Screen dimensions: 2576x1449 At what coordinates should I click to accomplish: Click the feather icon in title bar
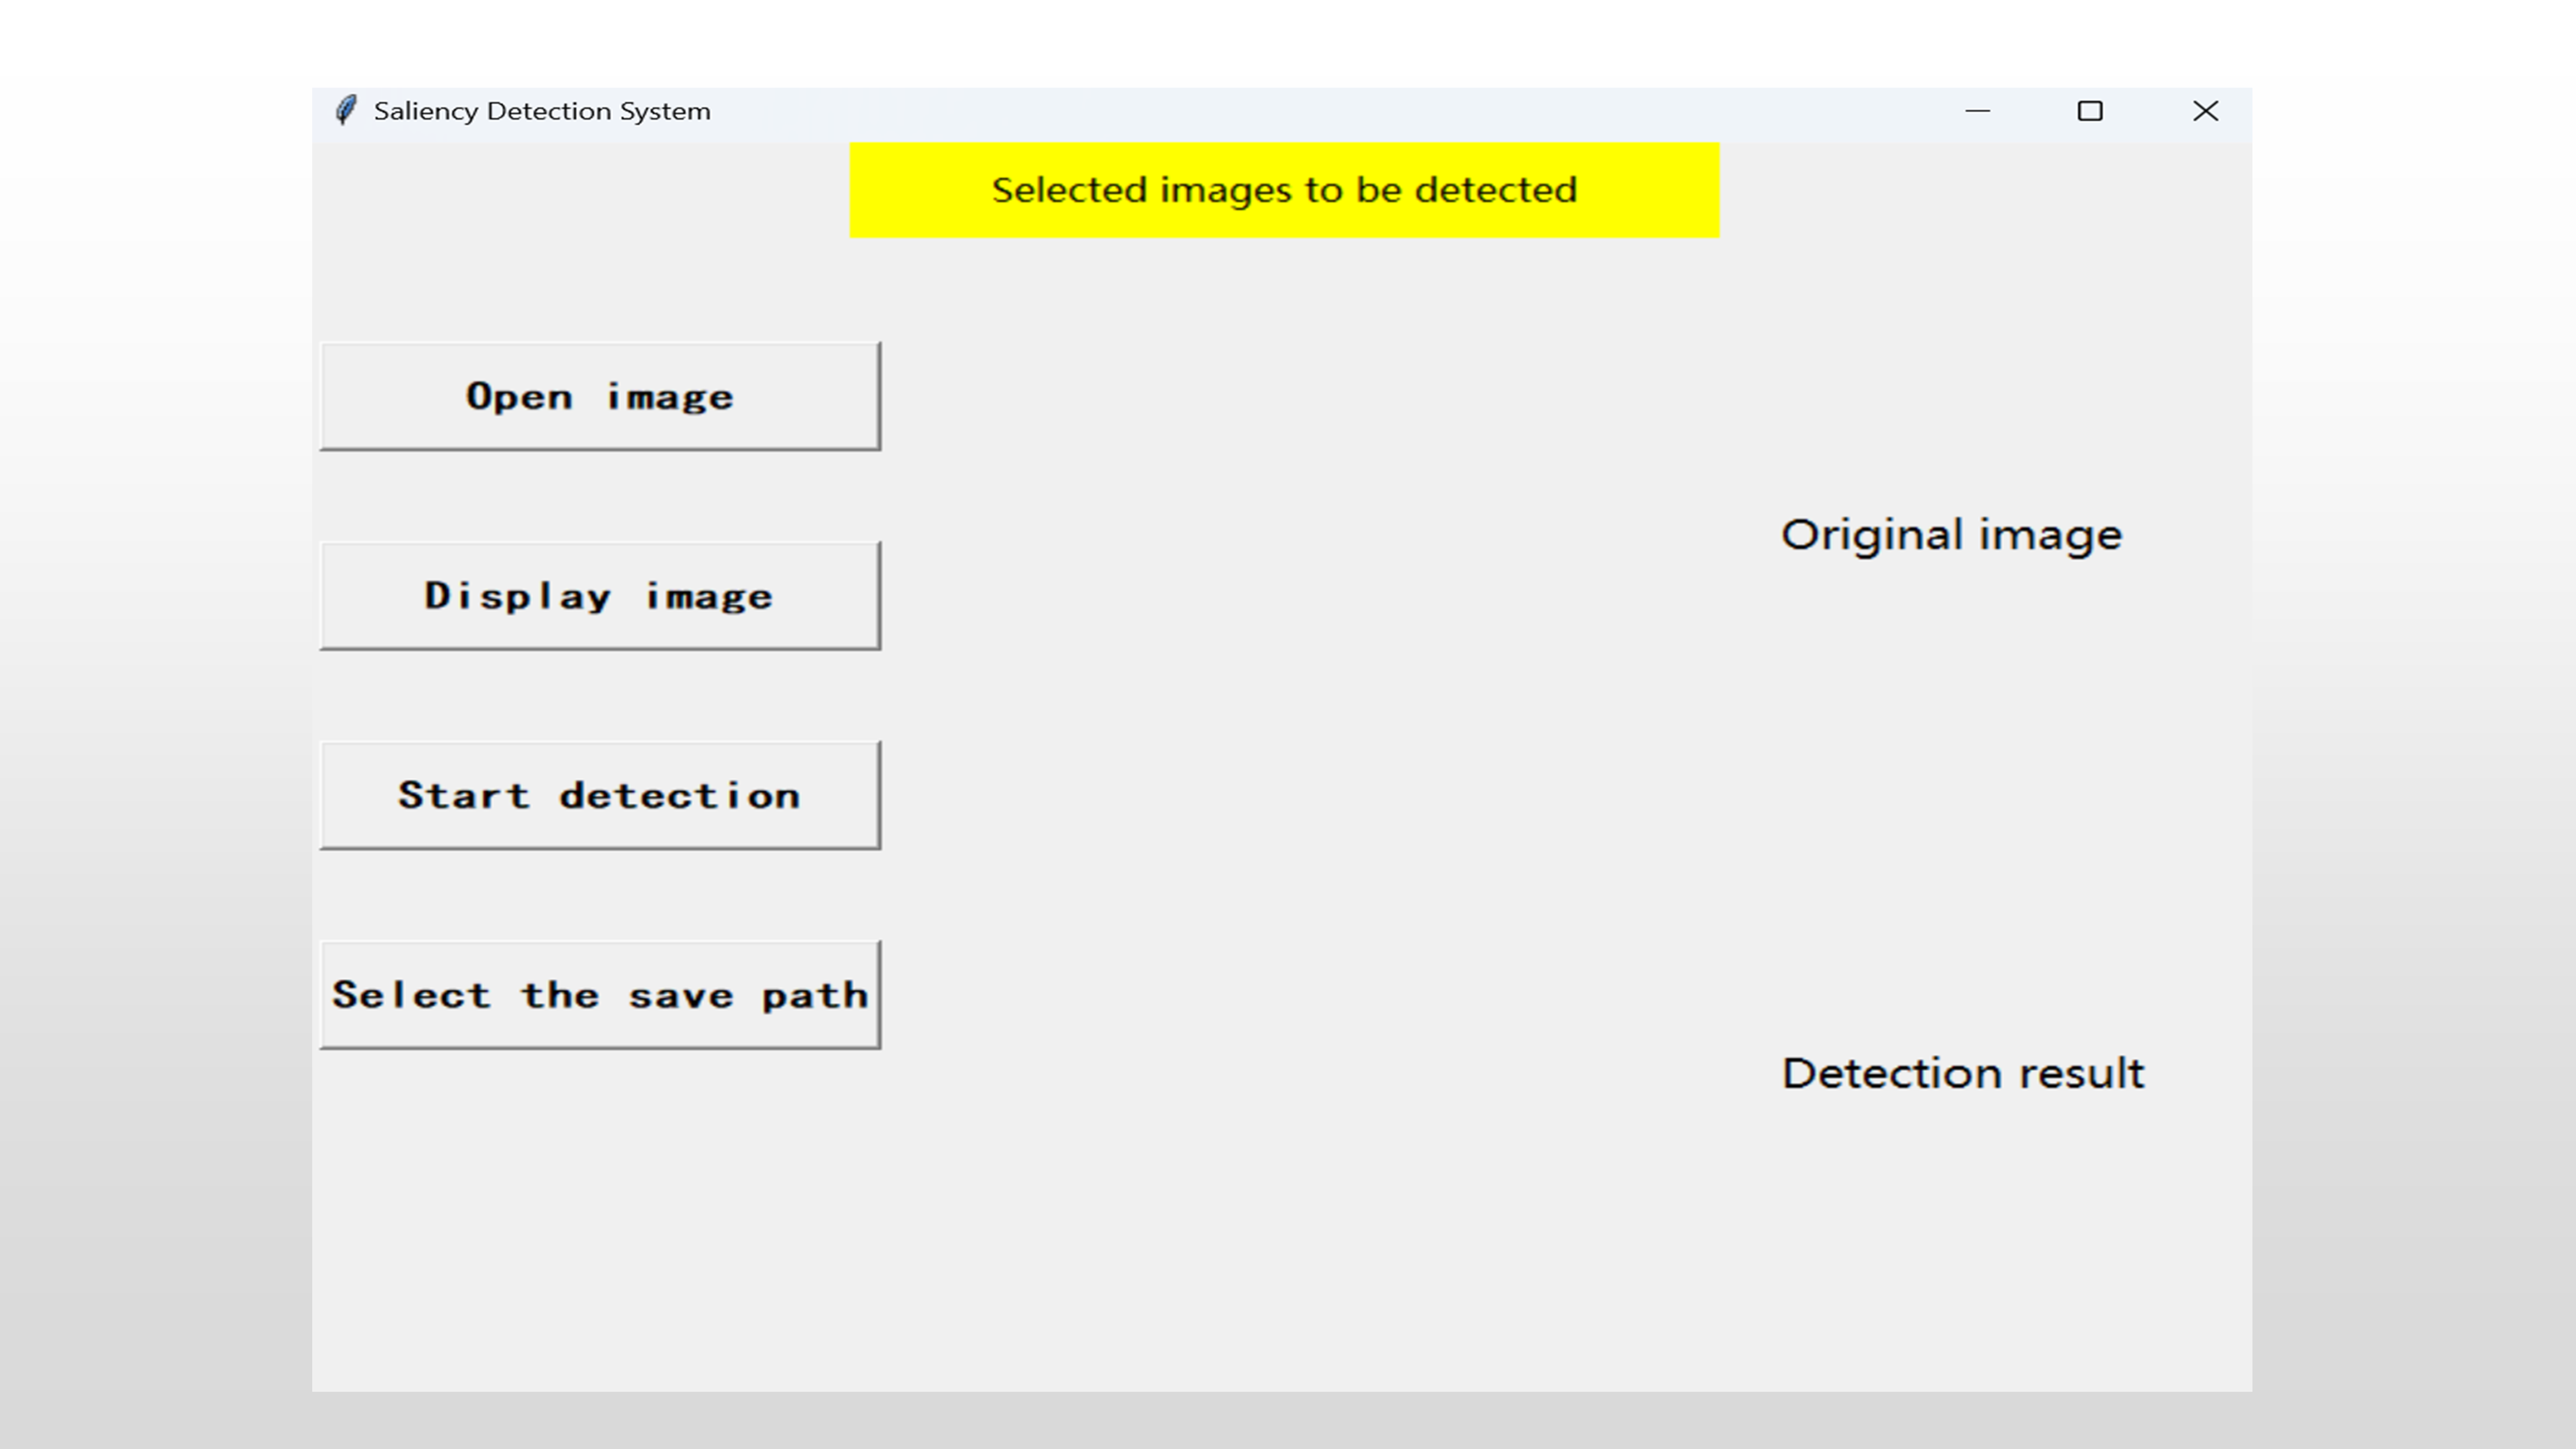pyautogui.click(x=346, y=110)
